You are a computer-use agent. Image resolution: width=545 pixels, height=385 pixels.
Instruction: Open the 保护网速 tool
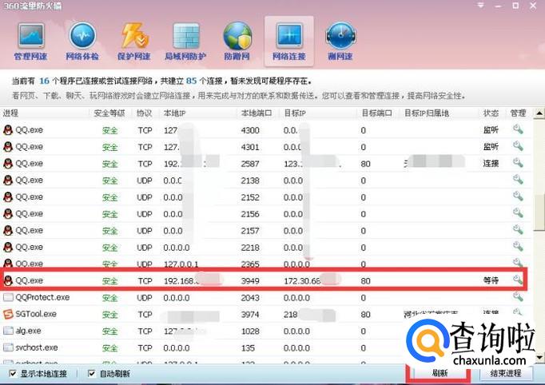133,41
